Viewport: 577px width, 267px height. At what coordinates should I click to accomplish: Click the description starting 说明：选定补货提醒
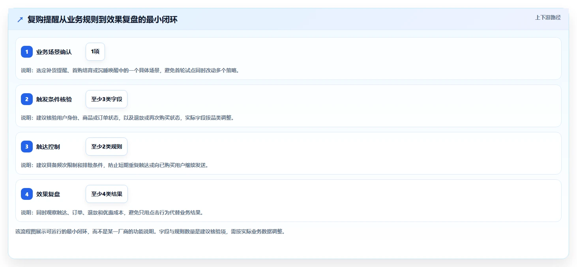[130, 70]
